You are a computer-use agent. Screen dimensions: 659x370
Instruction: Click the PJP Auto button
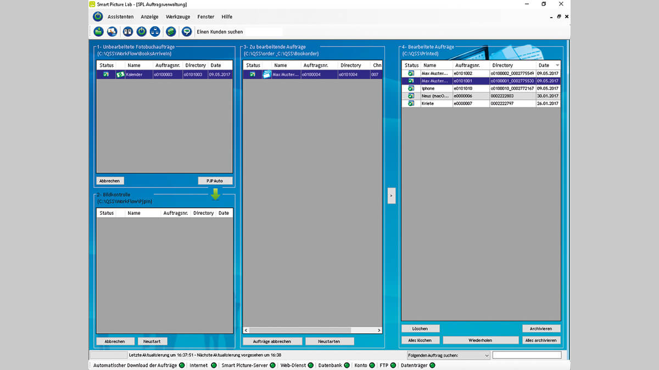pos(215,180)
